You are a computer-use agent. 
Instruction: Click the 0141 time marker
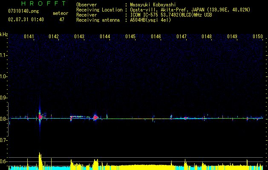tap(29, 37)
